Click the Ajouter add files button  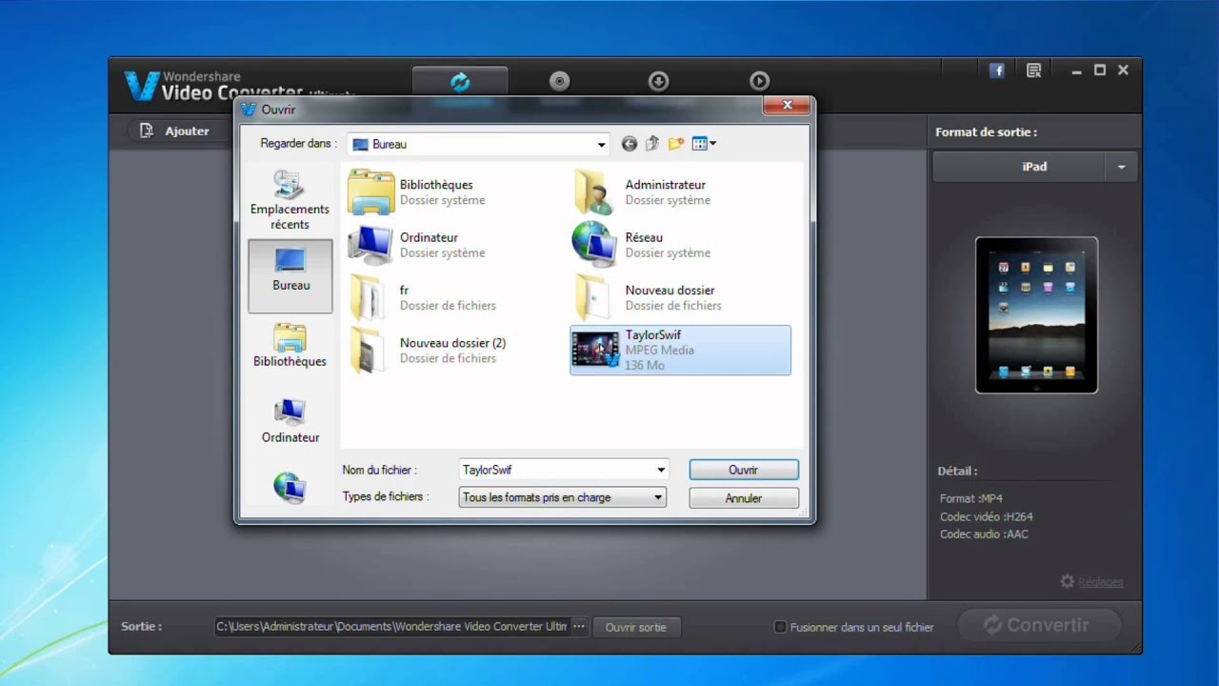coord(175,131)
